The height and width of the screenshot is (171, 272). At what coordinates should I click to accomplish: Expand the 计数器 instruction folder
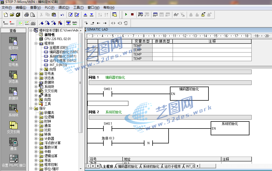coord(36,139)
